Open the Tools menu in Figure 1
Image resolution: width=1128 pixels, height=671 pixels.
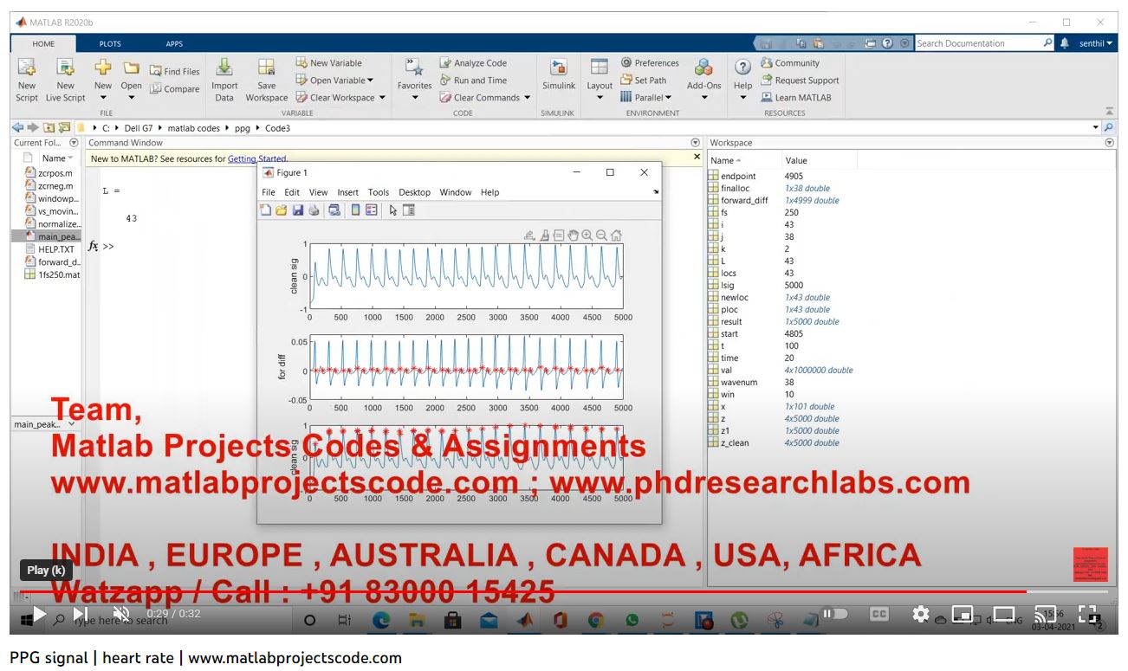[378, 192]
